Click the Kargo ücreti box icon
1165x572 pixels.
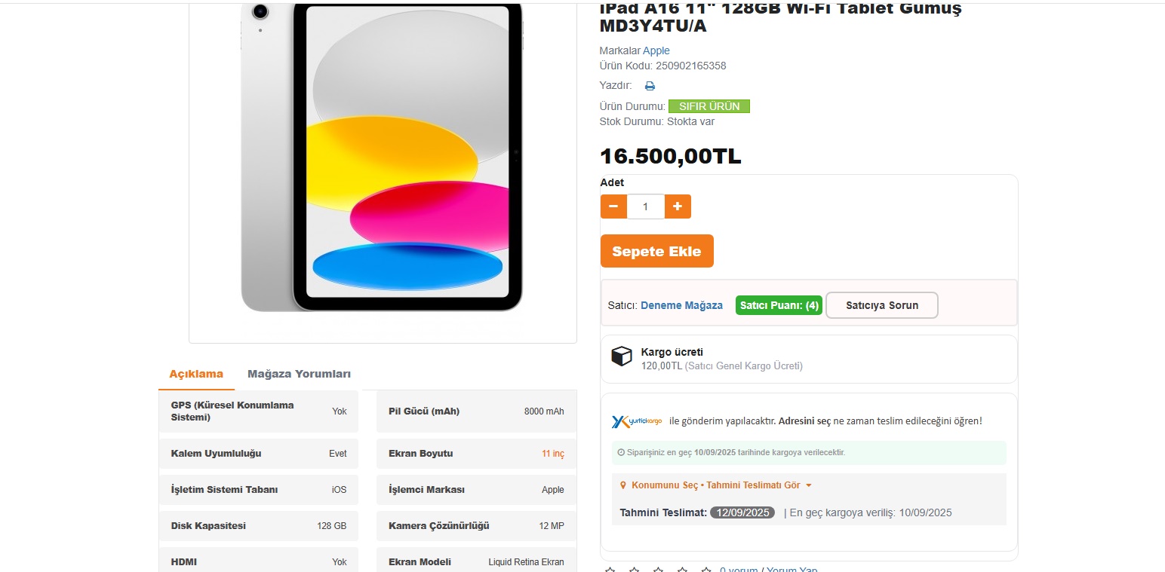(x=621, y=356)
